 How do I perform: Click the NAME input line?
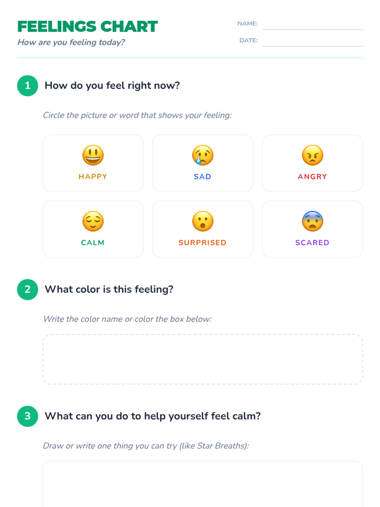point(312,25)
